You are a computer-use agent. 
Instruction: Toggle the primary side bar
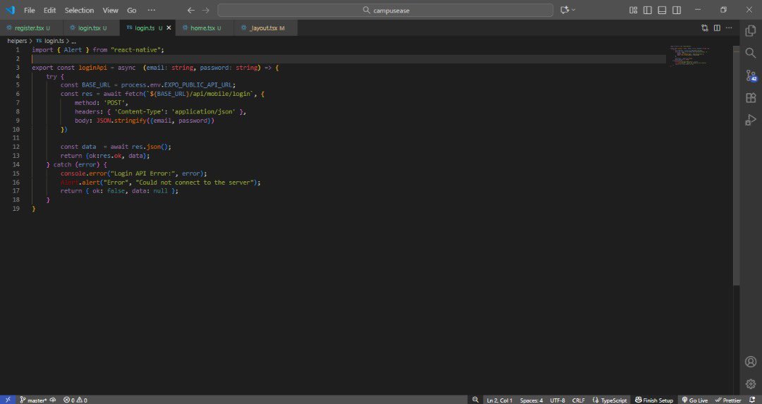647,10
